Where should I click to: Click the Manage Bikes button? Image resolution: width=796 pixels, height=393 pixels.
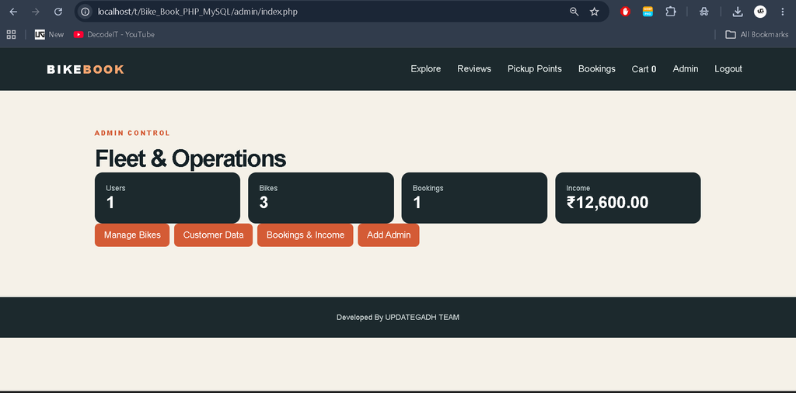(132, 235)
